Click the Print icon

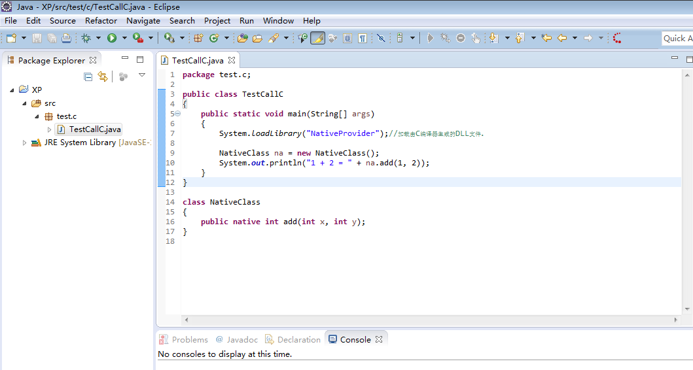(66, 39)
